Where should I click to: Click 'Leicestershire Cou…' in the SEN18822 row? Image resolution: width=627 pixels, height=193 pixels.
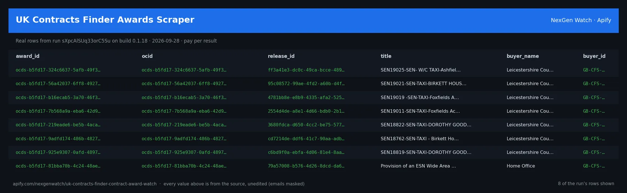pos(530,125)
